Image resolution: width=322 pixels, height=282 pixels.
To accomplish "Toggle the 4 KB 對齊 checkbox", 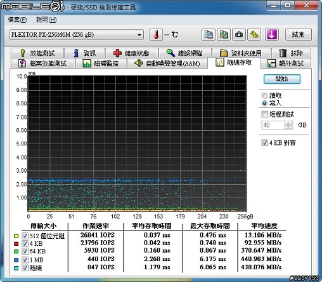I will [264, 143].
